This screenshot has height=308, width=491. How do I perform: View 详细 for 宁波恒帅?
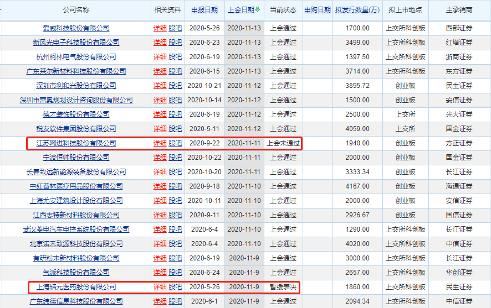[x=160, y=158]
